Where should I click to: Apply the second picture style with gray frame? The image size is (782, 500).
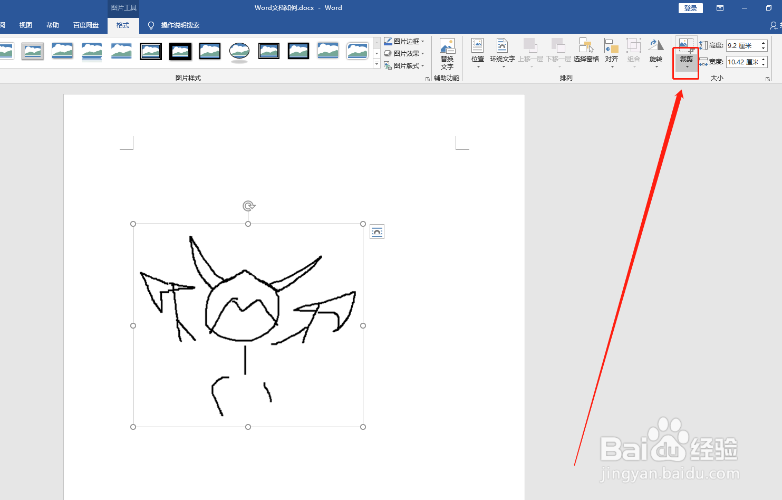(33, 51)
